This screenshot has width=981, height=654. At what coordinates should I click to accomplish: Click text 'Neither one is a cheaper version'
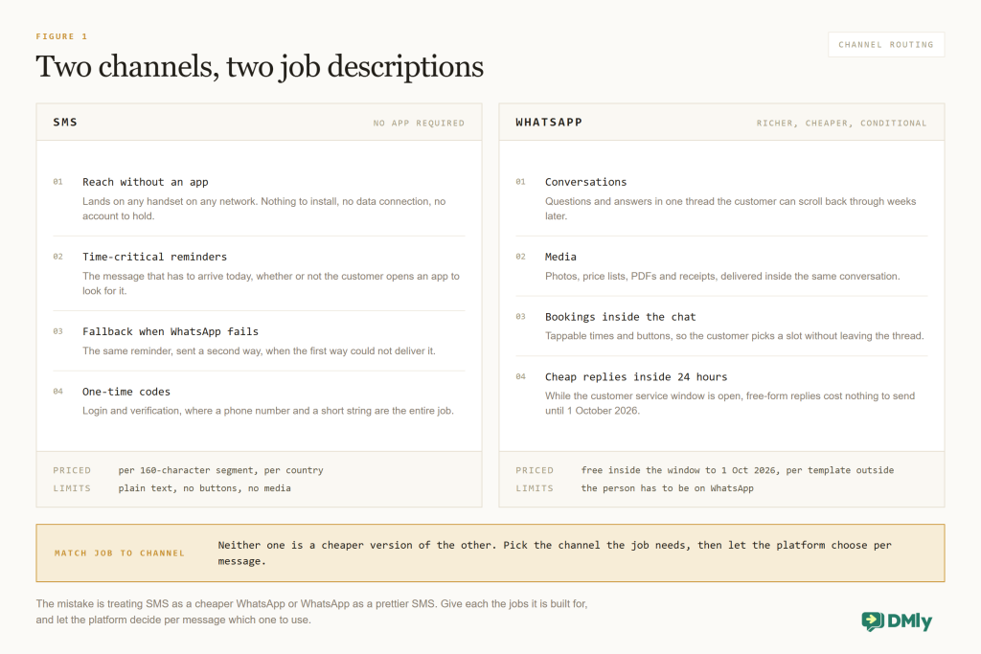coord(314,545)
